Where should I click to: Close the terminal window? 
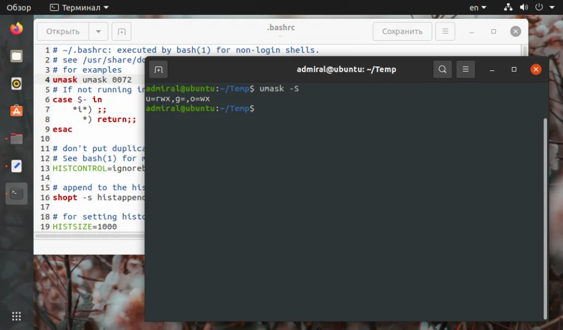coord(536,69)
